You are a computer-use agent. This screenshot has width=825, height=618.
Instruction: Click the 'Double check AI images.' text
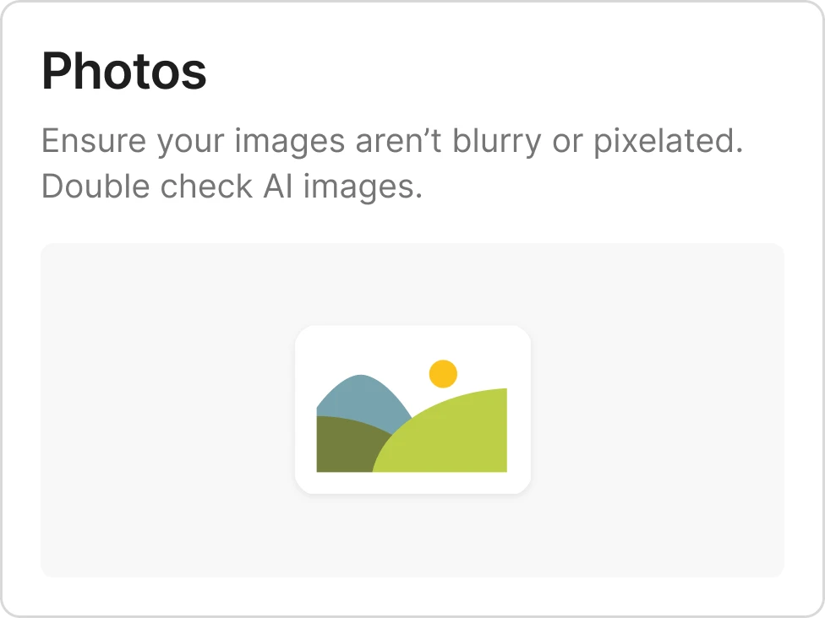pyautogui.click(x=232, y=187)
